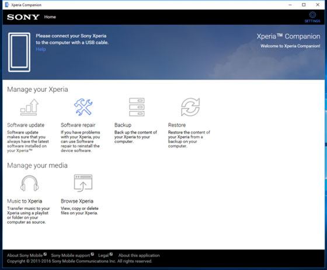
Task: Select the Software update heading
Action: [x=26, y=125]
